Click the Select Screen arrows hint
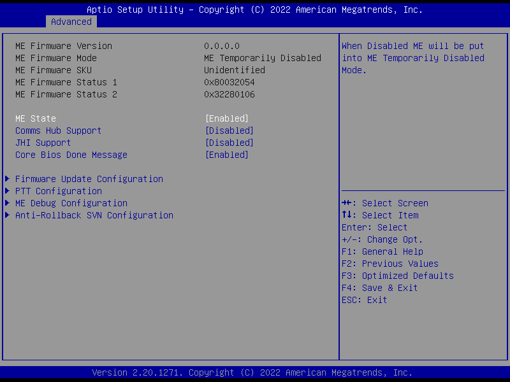The image size is (510, 382). [385, 203]
